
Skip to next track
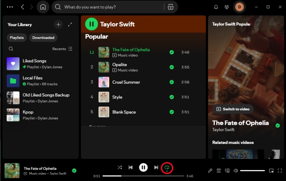(x=156, y=167)
